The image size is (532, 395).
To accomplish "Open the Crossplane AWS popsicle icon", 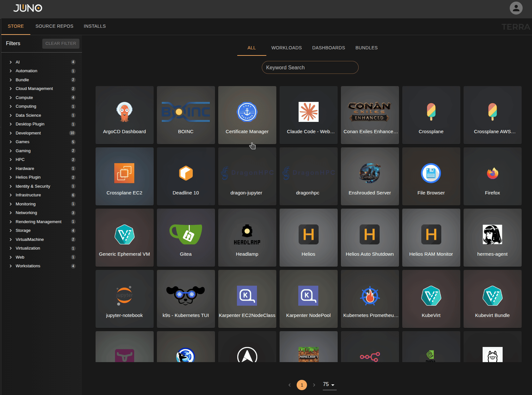I will (492, 112).
